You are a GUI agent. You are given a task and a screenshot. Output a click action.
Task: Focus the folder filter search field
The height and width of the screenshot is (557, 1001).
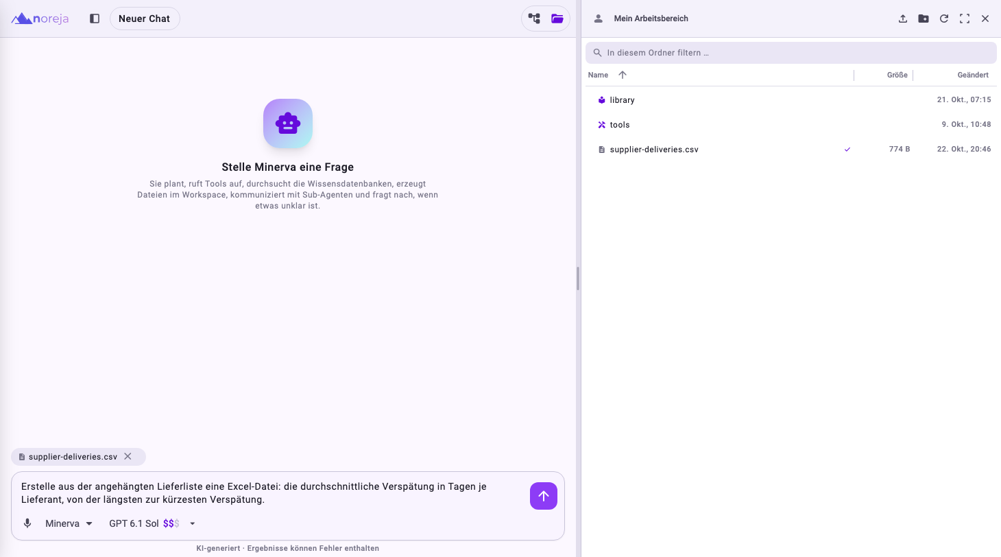pos(791,53)
